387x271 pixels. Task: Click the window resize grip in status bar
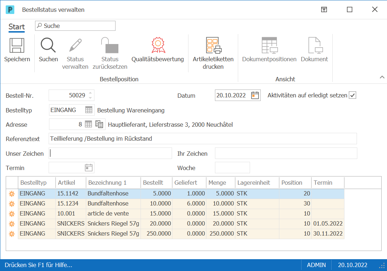382,266
